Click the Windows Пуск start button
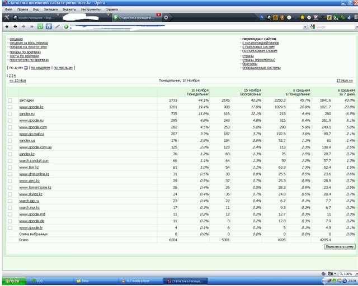358x286 pixels. click(x=14, y=281)
